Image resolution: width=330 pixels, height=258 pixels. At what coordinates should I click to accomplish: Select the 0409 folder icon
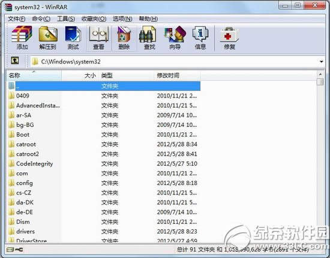coord(11,96)
